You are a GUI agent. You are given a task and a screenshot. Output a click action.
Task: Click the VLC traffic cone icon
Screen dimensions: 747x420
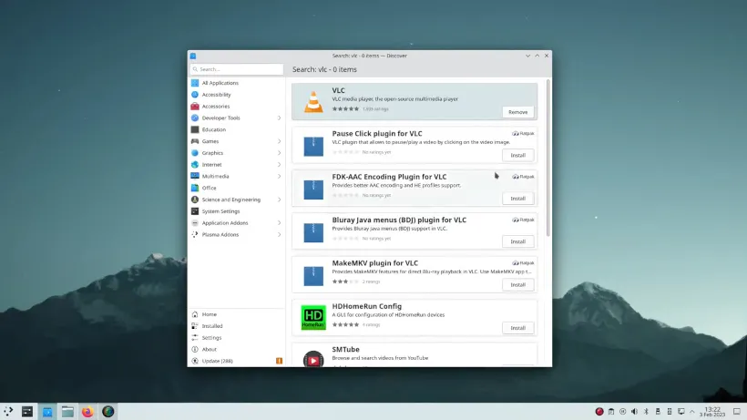pos(313,101)
